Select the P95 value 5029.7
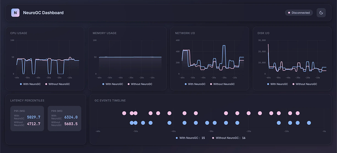Screen dimensions: 337x153 pos(34,117)
